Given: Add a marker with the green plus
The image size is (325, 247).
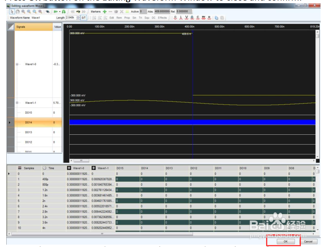Looking at the screenshot, I should [105, 11].
